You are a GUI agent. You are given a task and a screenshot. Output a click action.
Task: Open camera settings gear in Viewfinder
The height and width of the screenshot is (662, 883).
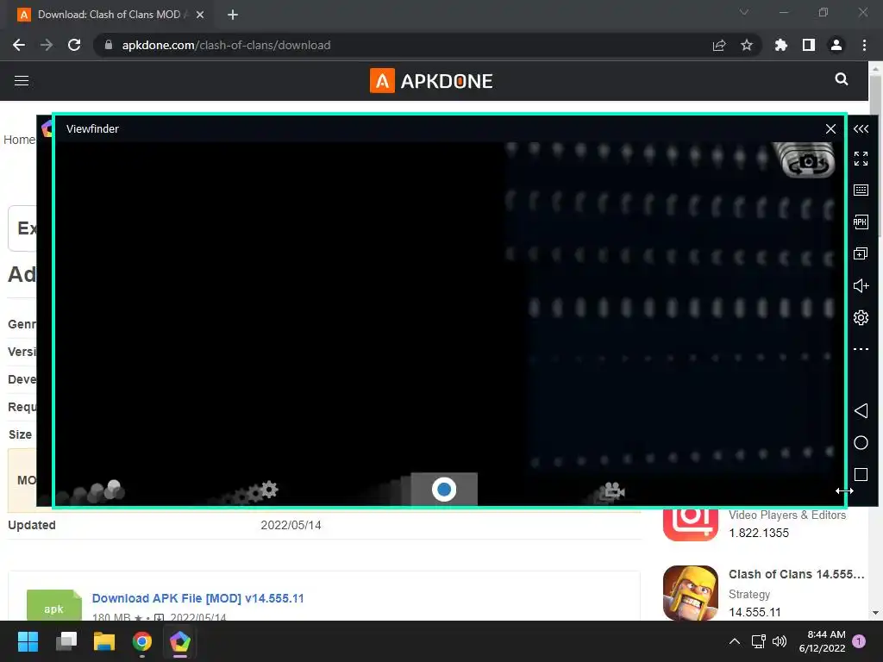(269, 490)
